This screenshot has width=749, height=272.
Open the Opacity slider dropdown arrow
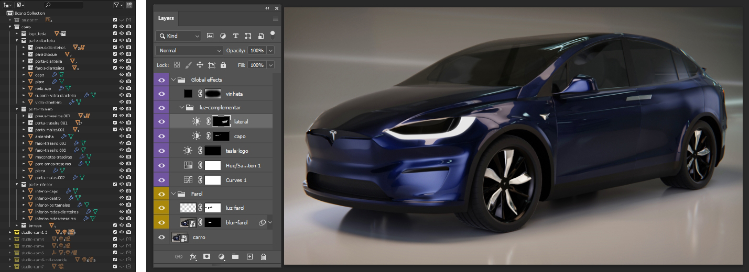[x=270, y=51]
